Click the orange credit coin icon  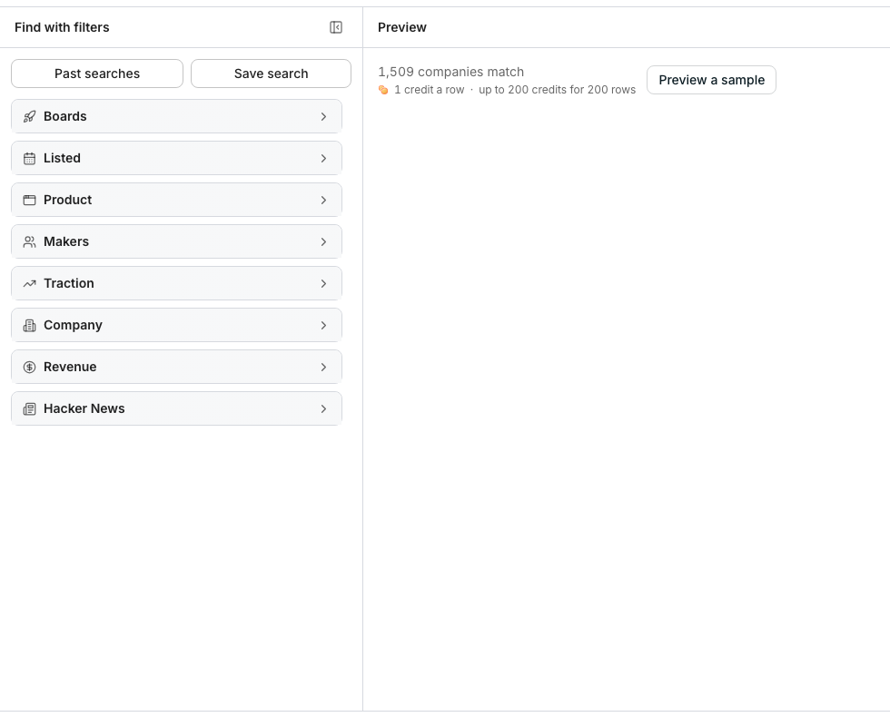[x=383, y=90]
